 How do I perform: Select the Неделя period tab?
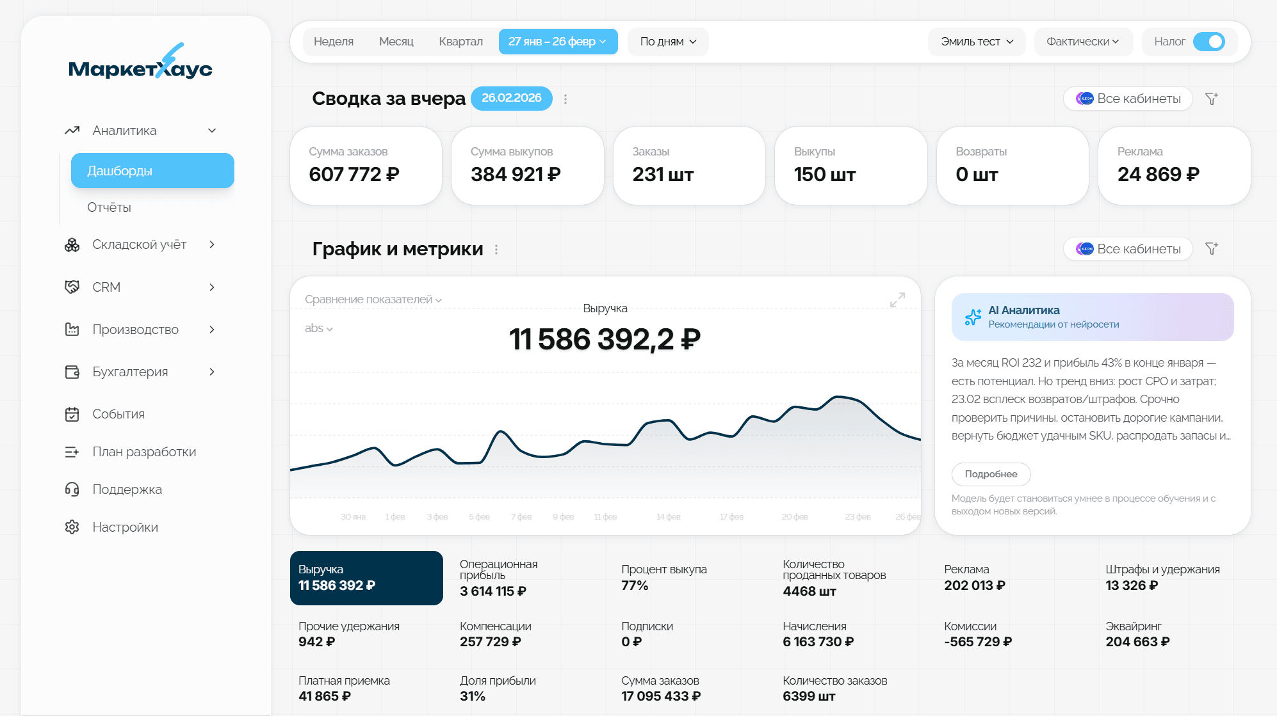point(334,42)
